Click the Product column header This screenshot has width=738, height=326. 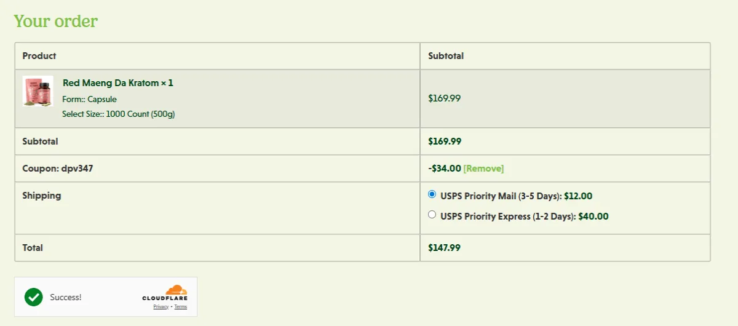39,56
